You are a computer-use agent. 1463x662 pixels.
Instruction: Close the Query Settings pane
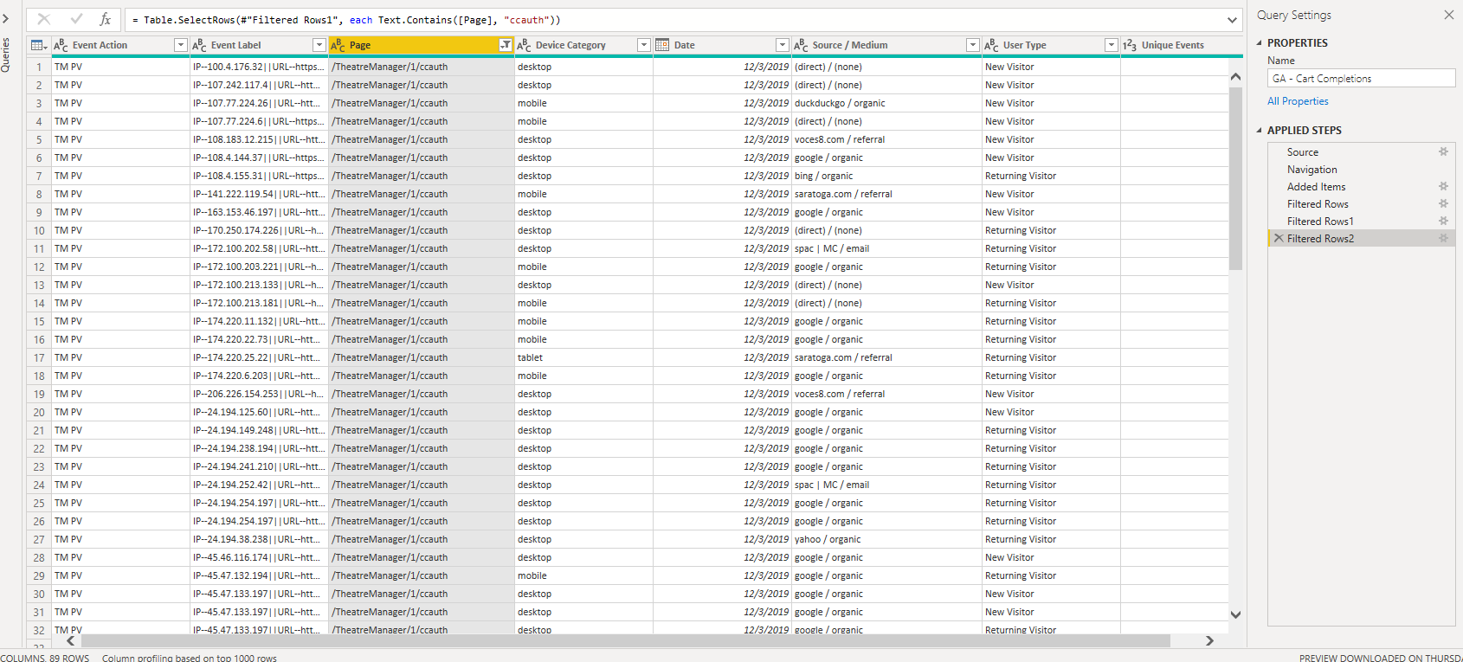pos(1449,15)
